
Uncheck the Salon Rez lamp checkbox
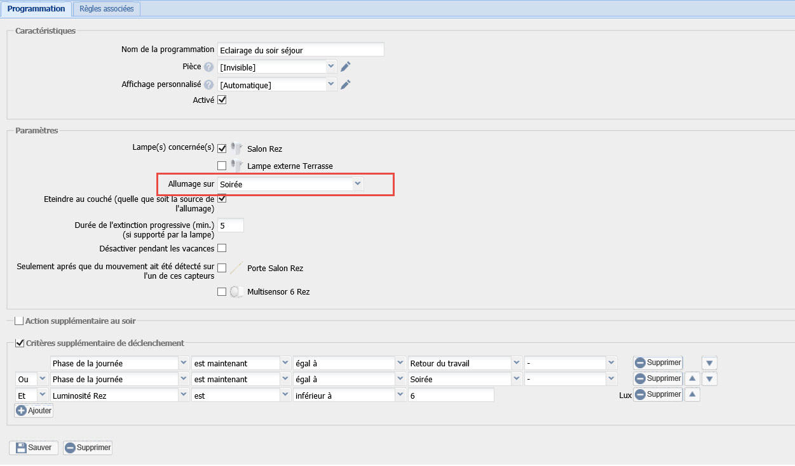point(222,149)
